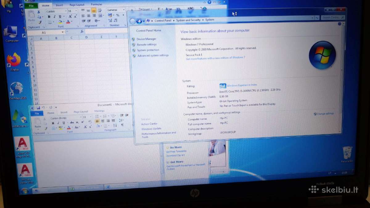Click the Word Bullets list icon
370x208 pixels.
click(97, 116)
